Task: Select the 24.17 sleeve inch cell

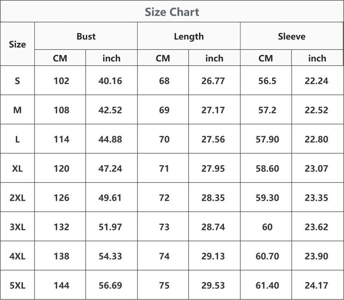Action: point(316,285)
